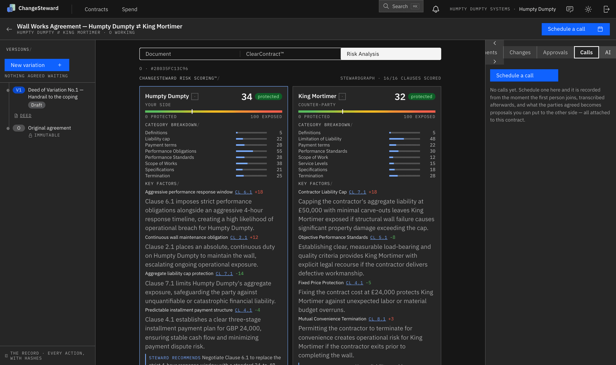Click the small box icon next to Humpty Dumpty
This screenshot has width=616, height=365.
(x=195, y=96)
